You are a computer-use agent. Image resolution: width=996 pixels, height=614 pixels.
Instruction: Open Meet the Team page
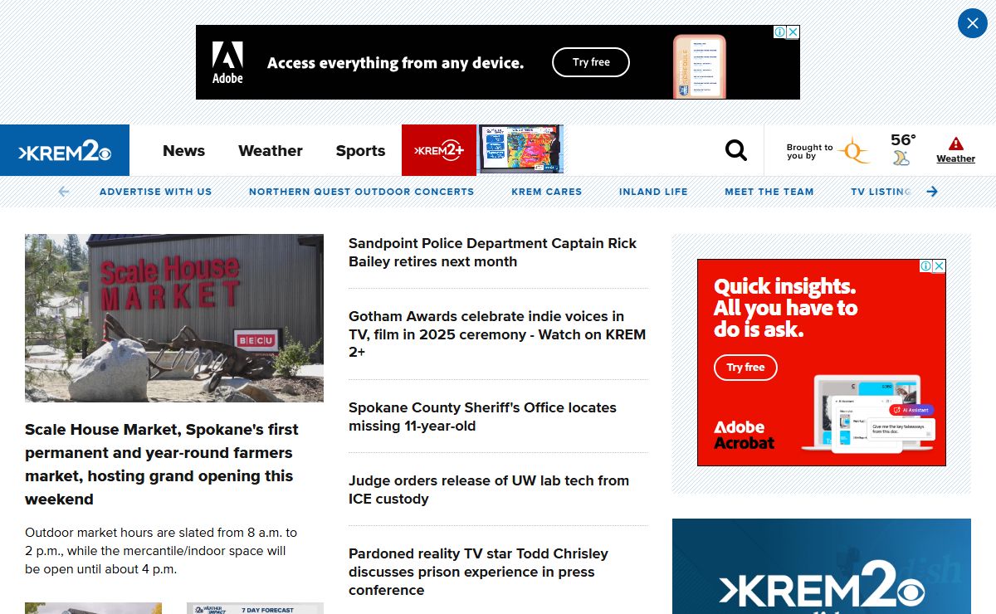769,192
